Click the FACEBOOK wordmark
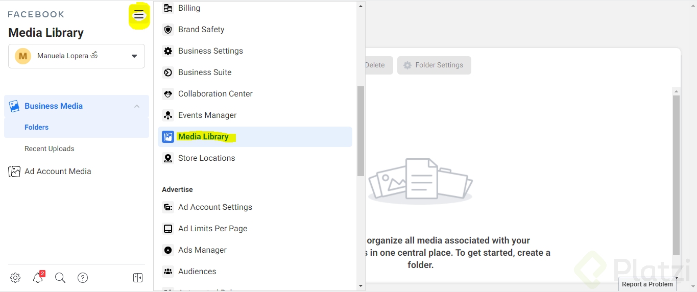The image size is (697, 292). coord(36,14)
